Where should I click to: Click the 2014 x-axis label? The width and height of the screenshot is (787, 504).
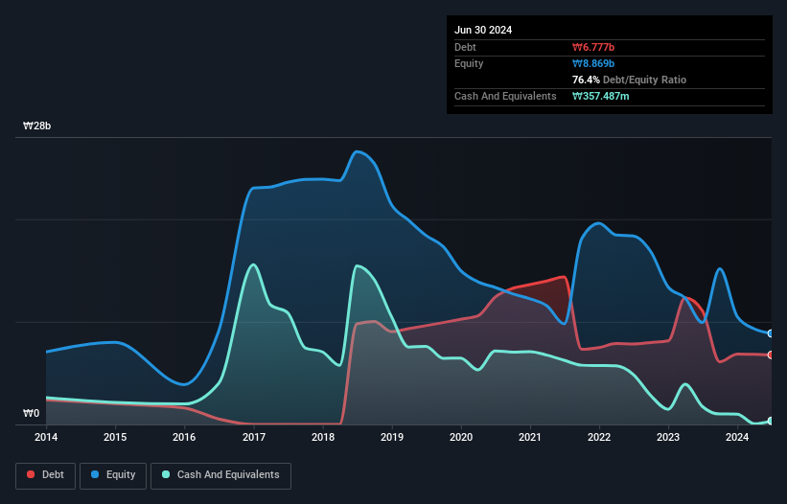coord(46,437)
